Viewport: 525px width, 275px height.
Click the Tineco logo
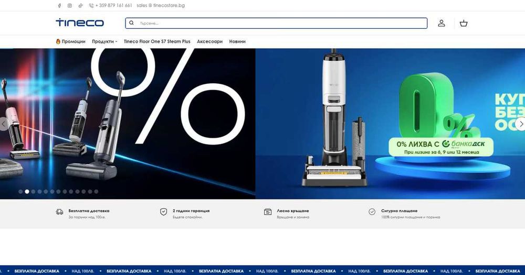80,23
